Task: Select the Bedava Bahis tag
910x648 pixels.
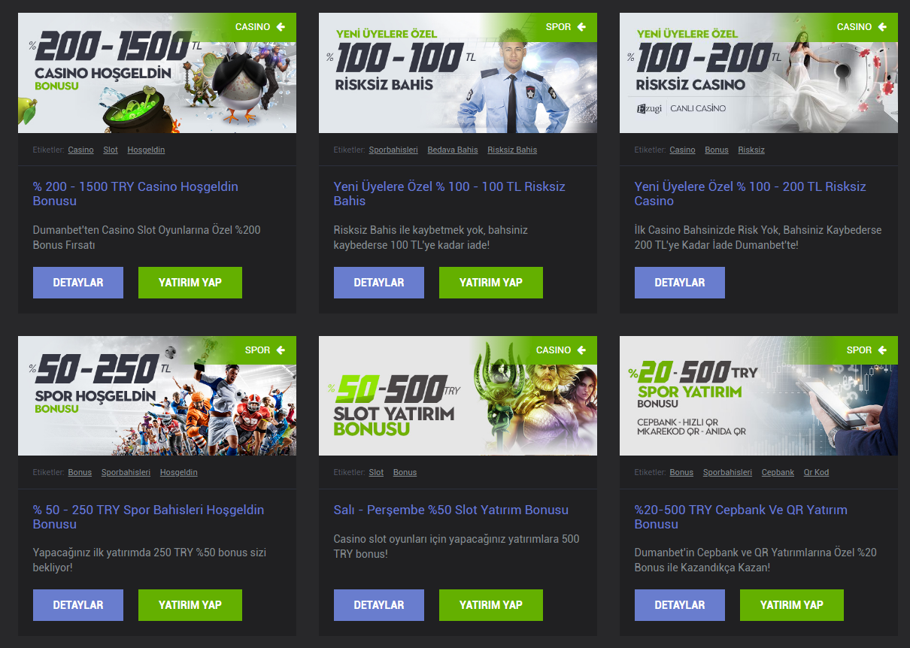Action: click(453, 150)
